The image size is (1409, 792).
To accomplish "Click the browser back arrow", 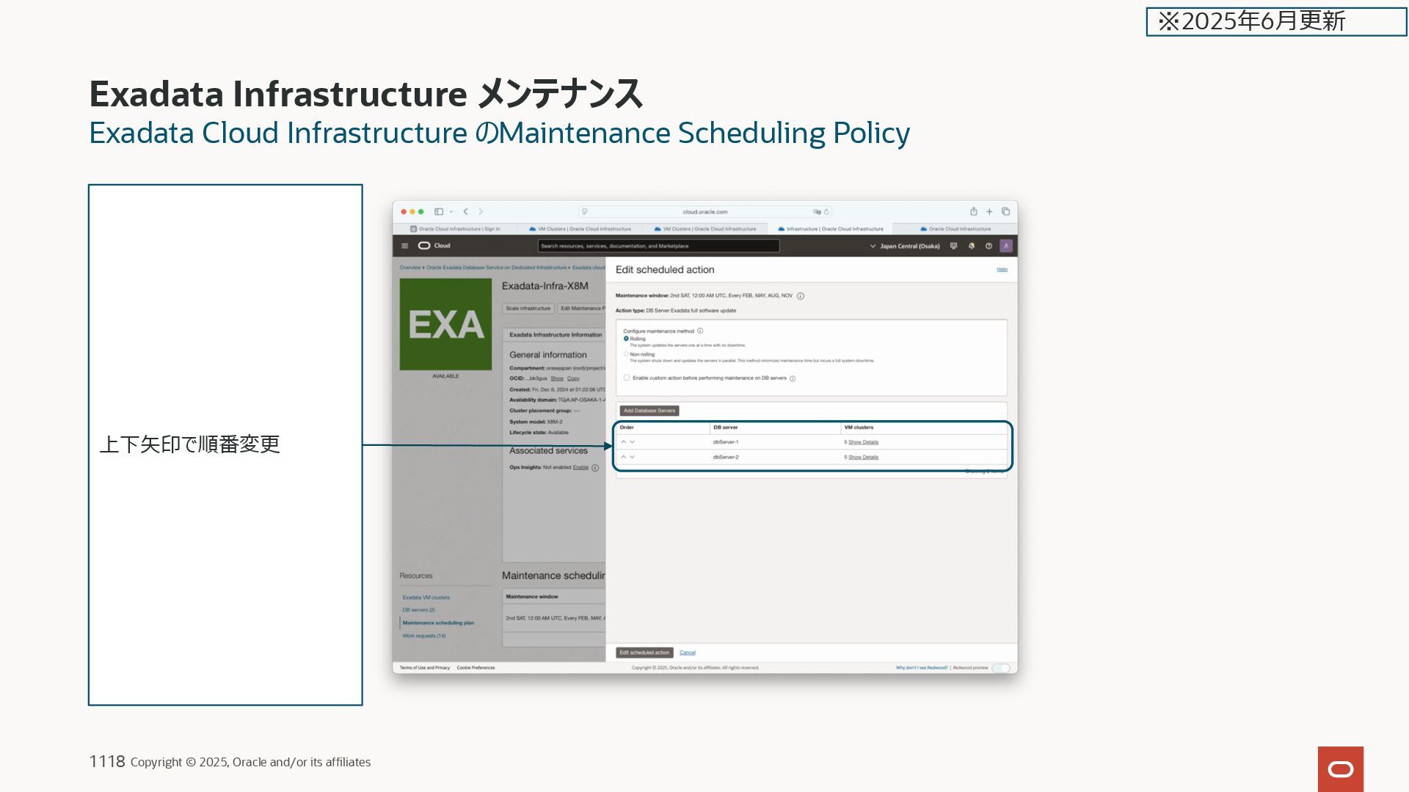I will [465, 211].
